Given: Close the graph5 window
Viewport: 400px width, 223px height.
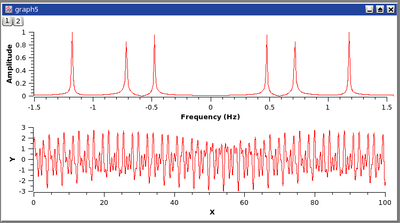Looking at the screenshot, I should coord(390,9).
